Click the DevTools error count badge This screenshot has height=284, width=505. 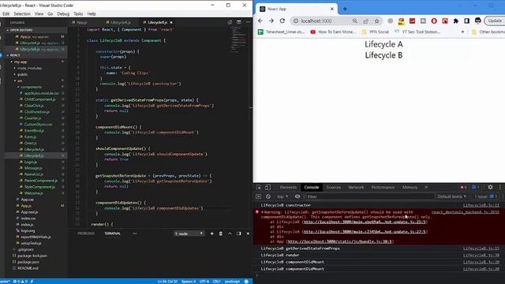point(463,188)
